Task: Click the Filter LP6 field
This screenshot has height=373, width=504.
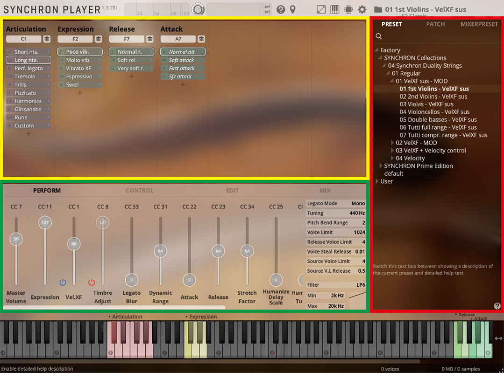Action: (x=335, y=285)
